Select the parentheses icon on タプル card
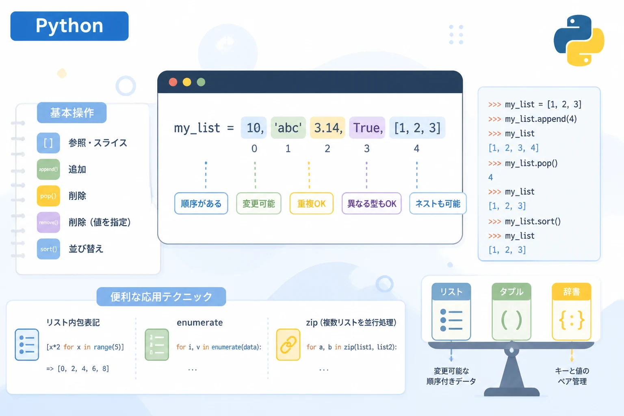Screen dimensions: 624x416 (511, 320)
